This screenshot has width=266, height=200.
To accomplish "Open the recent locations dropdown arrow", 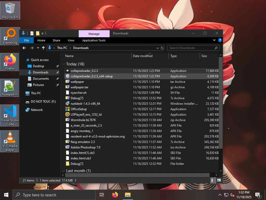I will pyautogui.click(x=38, y=48).
